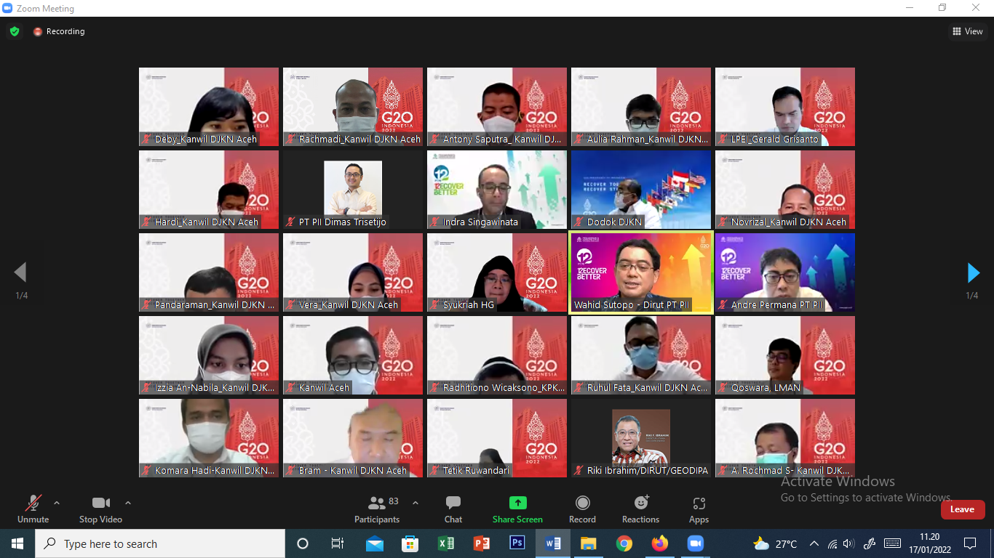Open the Participants list
The height and width of the screenshot is (558, 994).
click(x=377, y=509)
